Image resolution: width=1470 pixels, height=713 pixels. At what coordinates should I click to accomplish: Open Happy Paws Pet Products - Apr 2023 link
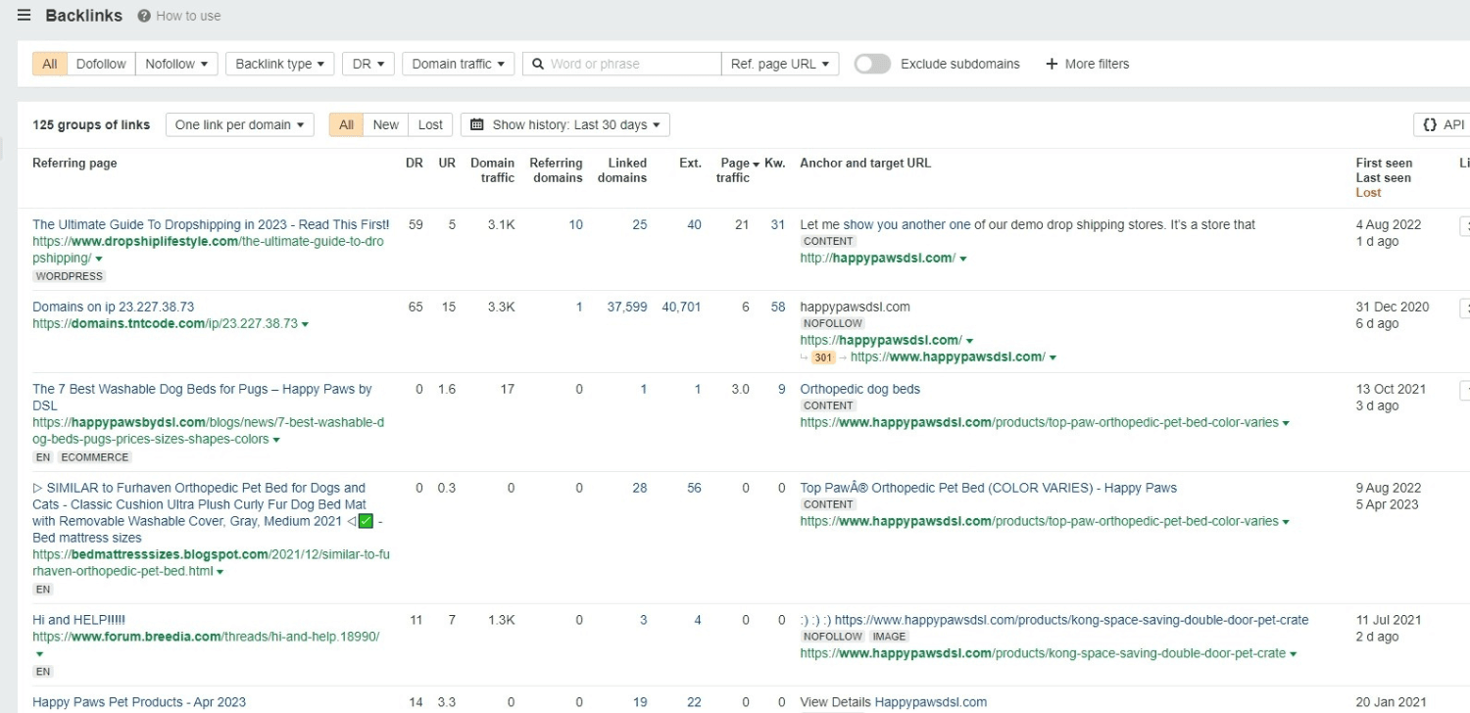click(139, 702)
